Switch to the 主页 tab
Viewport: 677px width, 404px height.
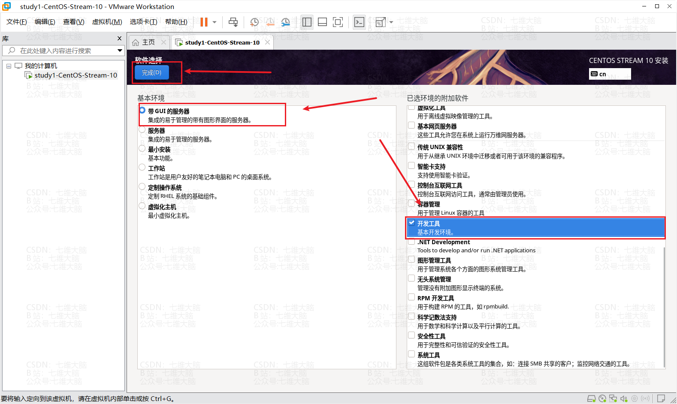pos(148,42)
